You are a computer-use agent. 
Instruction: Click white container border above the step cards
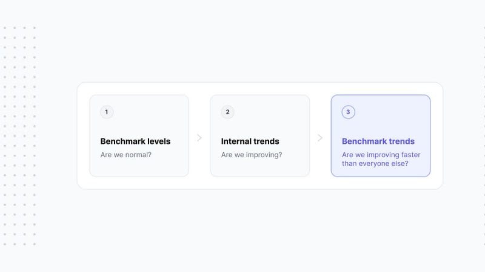pos(260,88)
